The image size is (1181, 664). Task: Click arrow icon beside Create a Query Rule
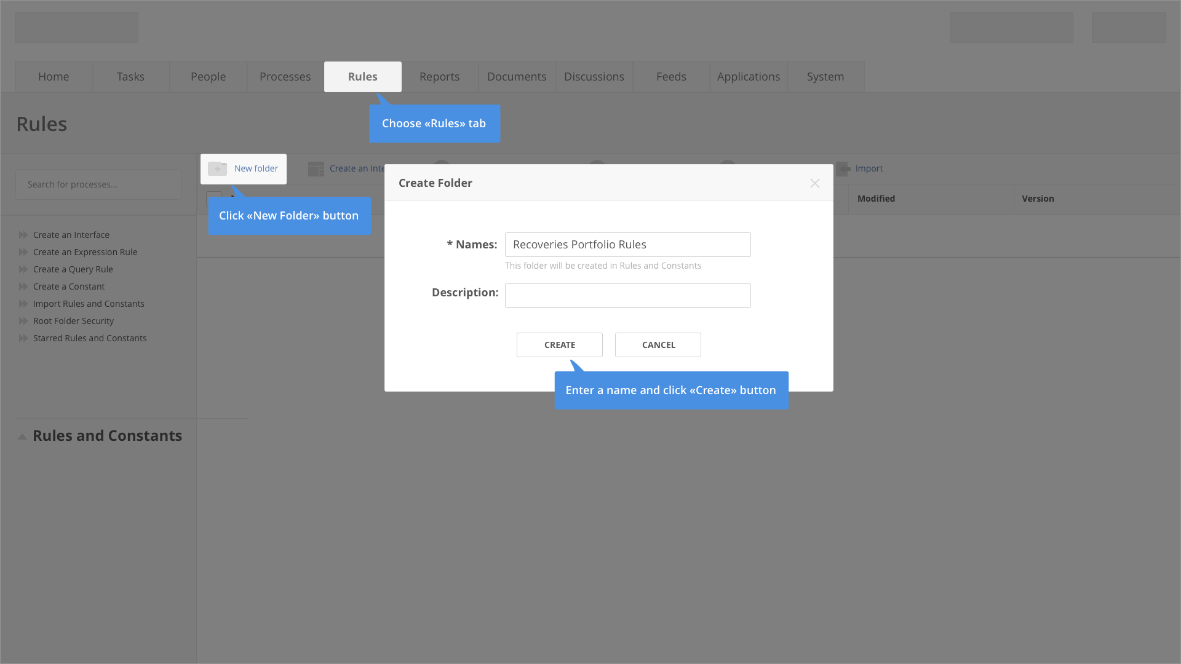[23, 269]
